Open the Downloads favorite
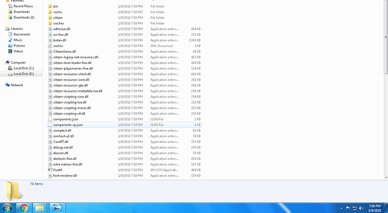388x213 pixels. pos(21,12)
